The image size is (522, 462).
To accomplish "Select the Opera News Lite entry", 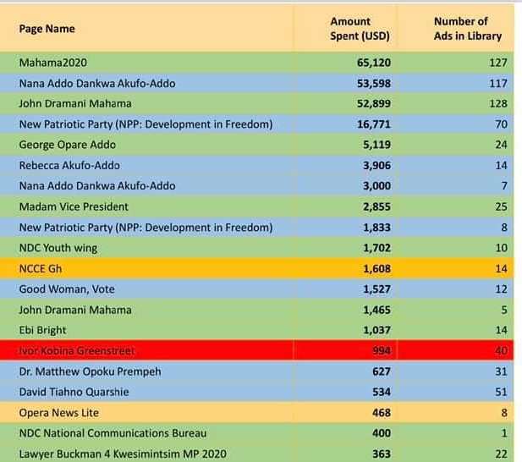I will (x=58, y=412).
